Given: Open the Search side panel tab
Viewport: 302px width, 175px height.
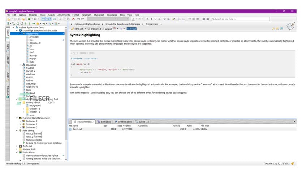Looking at the screenshot, I should click(8, 77).
